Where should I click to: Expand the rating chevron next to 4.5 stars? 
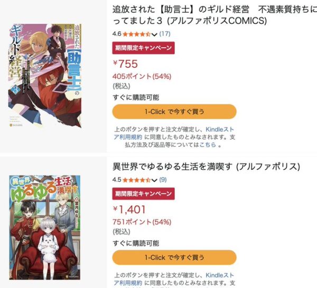click(154, 180)
